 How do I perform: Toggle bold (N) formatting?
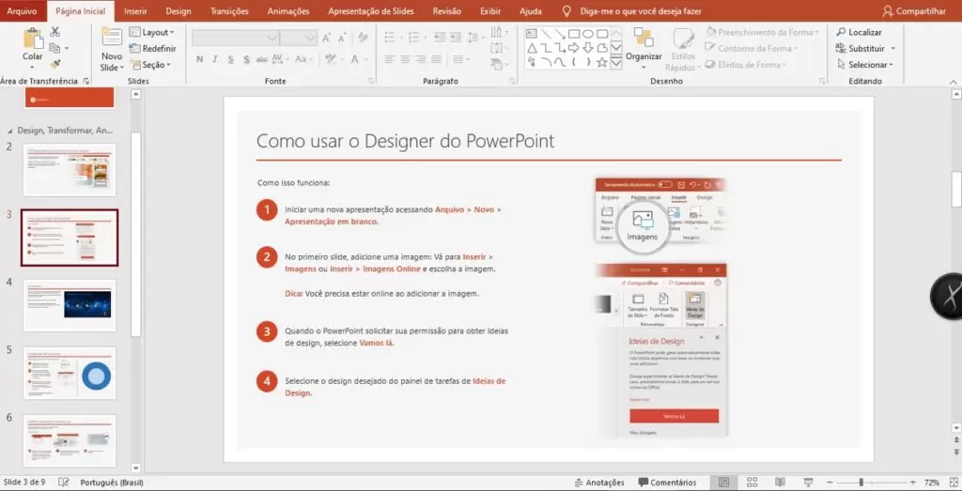click(x=199, y=59)
